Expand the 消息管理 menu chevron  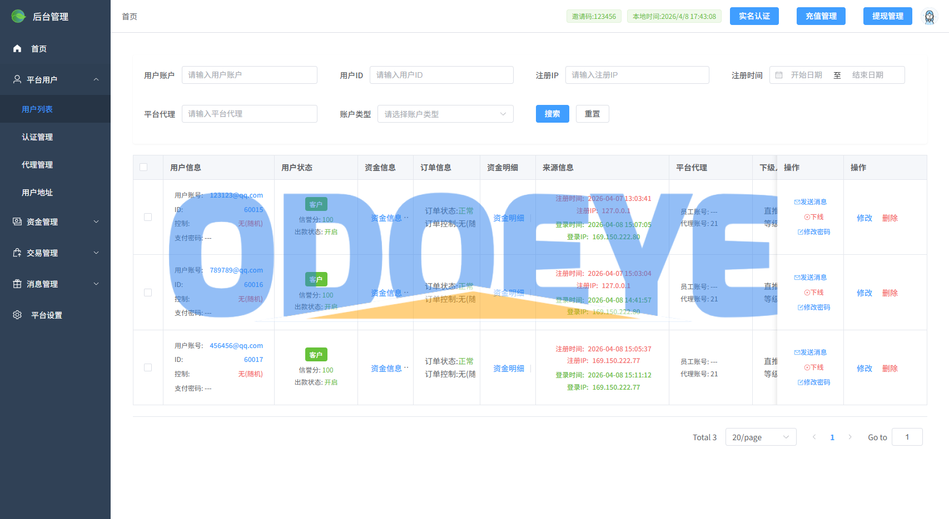tap(96, 284)
